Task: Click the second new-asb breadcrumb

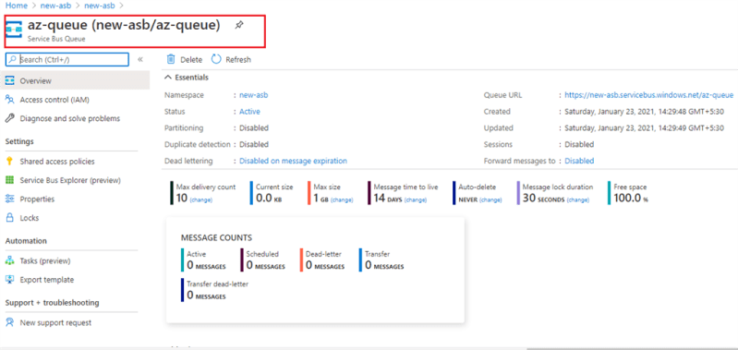Action: [x=100, y=6]
